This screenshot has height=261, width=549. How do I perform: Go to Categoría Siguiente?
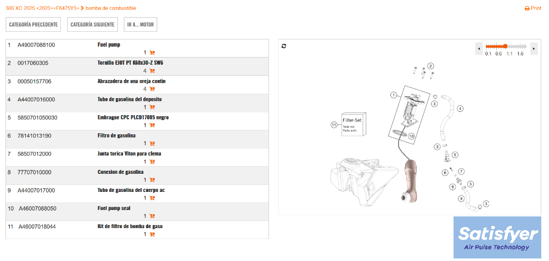point(92,25)
